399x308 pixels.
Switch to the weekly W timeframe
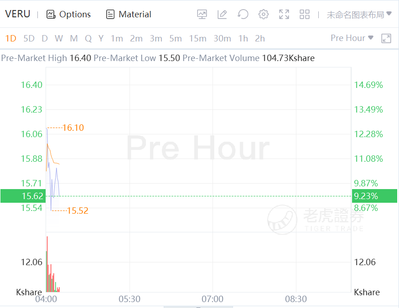[x=59, y=38]
